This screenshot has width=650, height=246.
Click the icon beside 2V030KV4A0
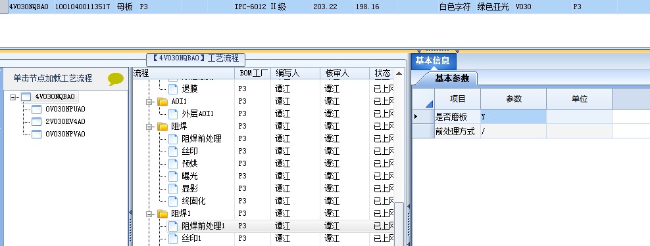[36, 121]
